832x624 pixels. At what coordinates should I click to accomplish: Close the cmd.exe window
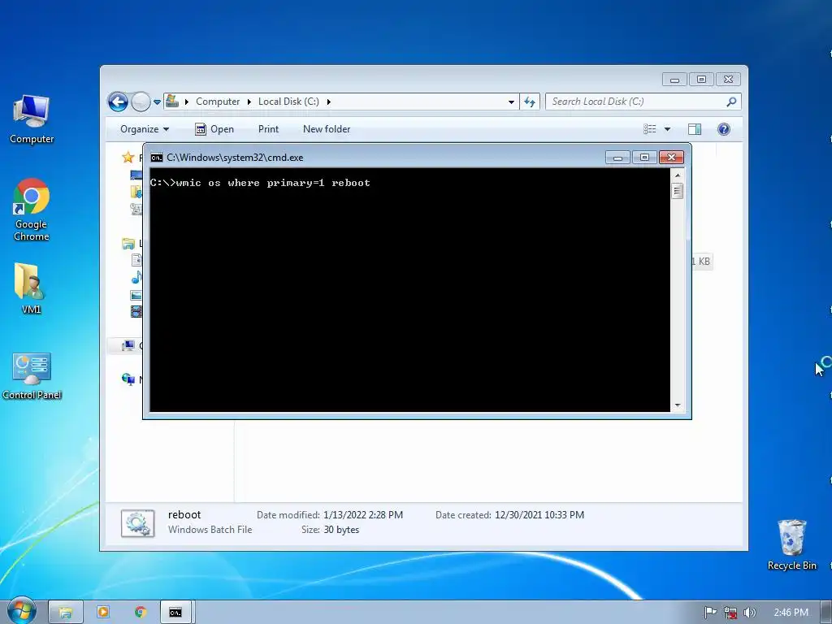[671, 158]
